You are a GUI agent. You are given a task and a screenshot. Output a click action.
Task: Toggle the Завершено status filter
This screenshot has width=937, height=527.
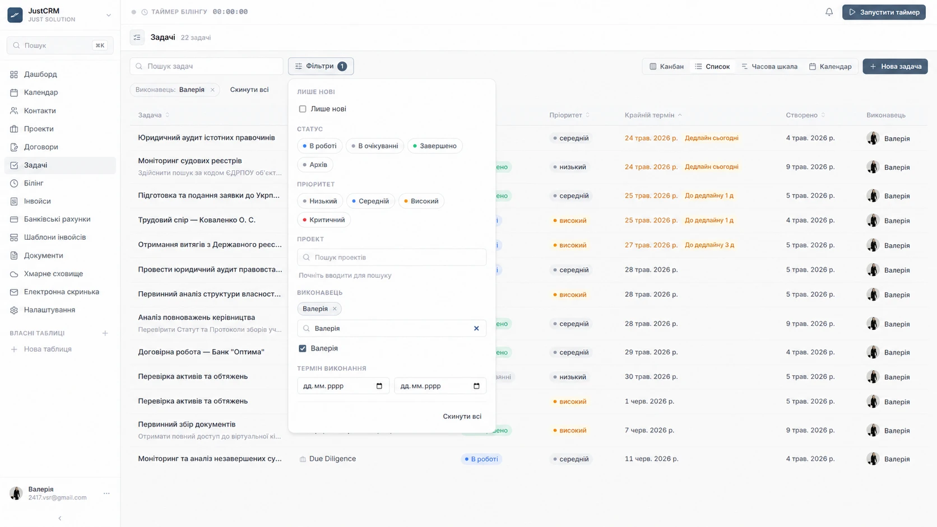pos(435,146)
